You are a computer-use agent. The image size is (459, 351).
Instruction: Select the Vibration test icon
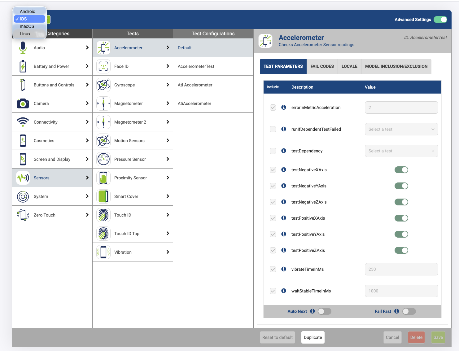point(103,252)
